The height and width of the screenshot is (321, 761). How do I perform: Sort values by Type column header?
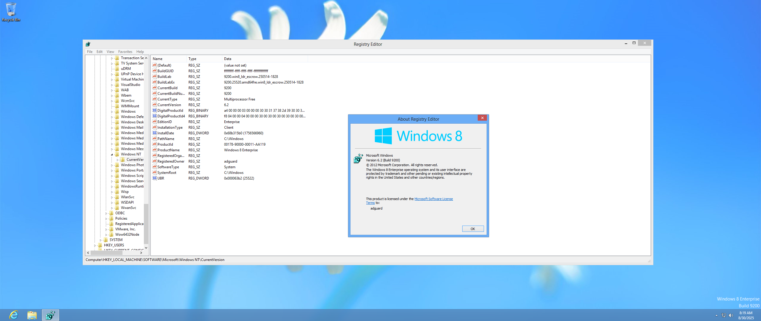tap(204, 59)
